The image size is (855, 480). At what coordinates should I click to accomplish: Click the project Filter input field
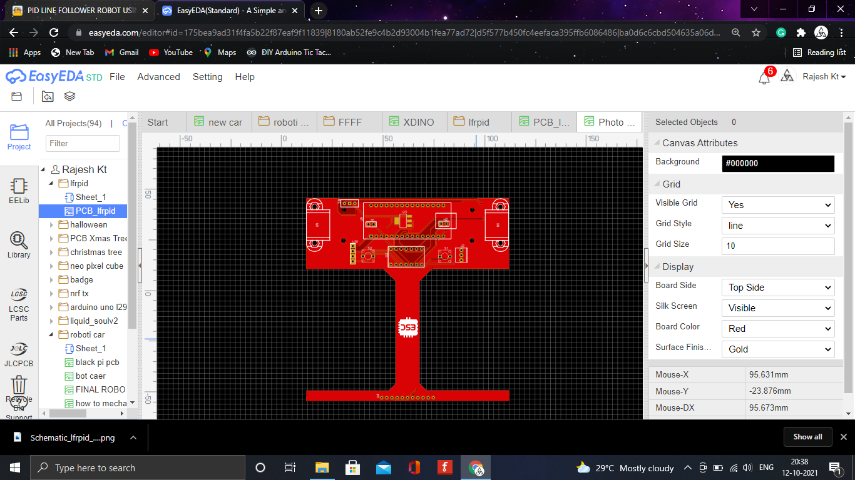(83, 143)
